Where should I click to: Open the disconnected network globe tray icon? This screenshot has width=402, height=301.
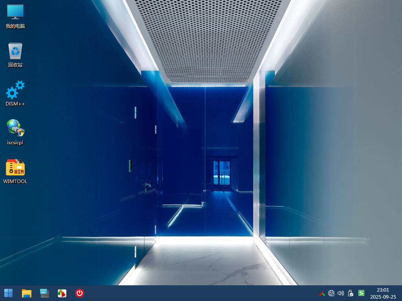click(x=331, y=293)
